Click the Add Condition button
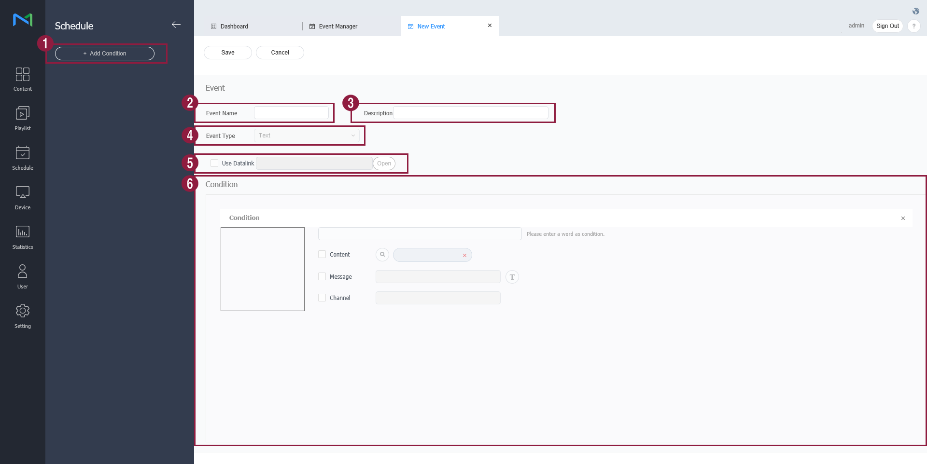 click(x=105, y=54)
